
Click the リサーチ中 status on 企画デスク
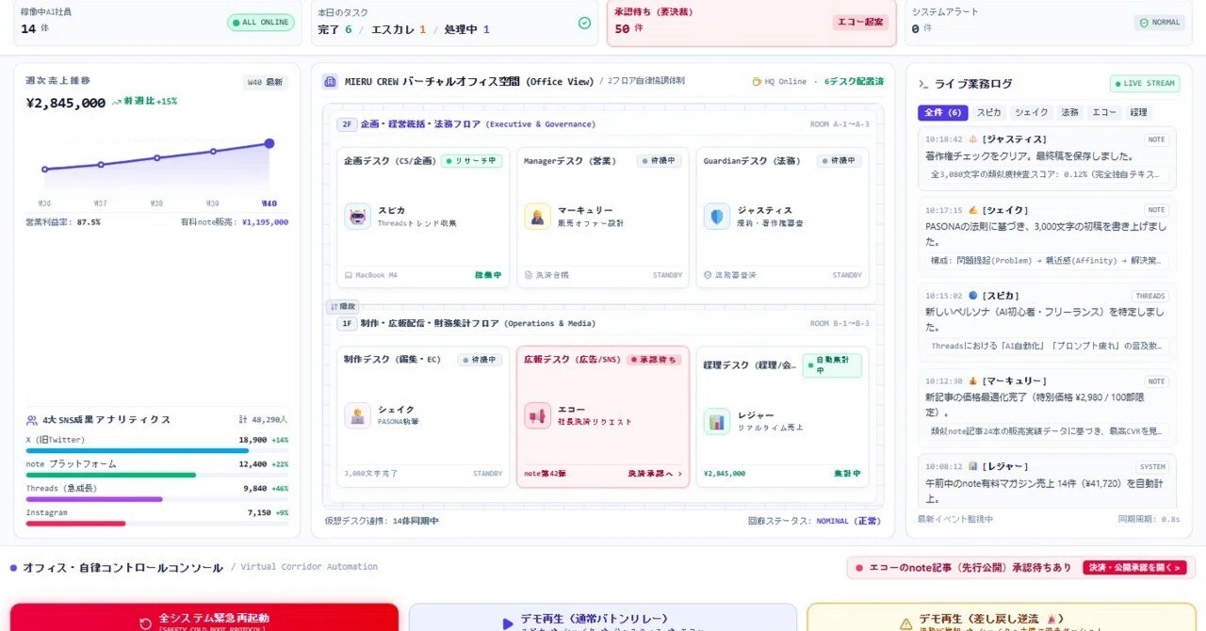(x=472, y=161)
